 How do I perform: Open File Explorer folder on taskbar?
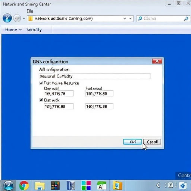[x=40, y=186]
